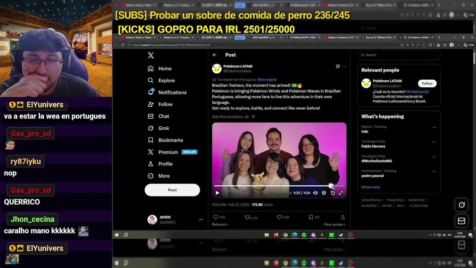The height and width of the screenshot is (268, 476).
Task: Open Terms of Service link
Action: click(x=371, y=200)
